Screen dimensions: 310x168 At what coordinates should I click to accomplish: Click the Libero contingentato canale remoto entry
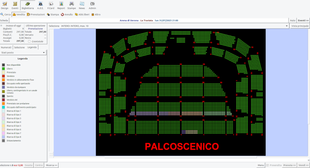tap(22, 92)
